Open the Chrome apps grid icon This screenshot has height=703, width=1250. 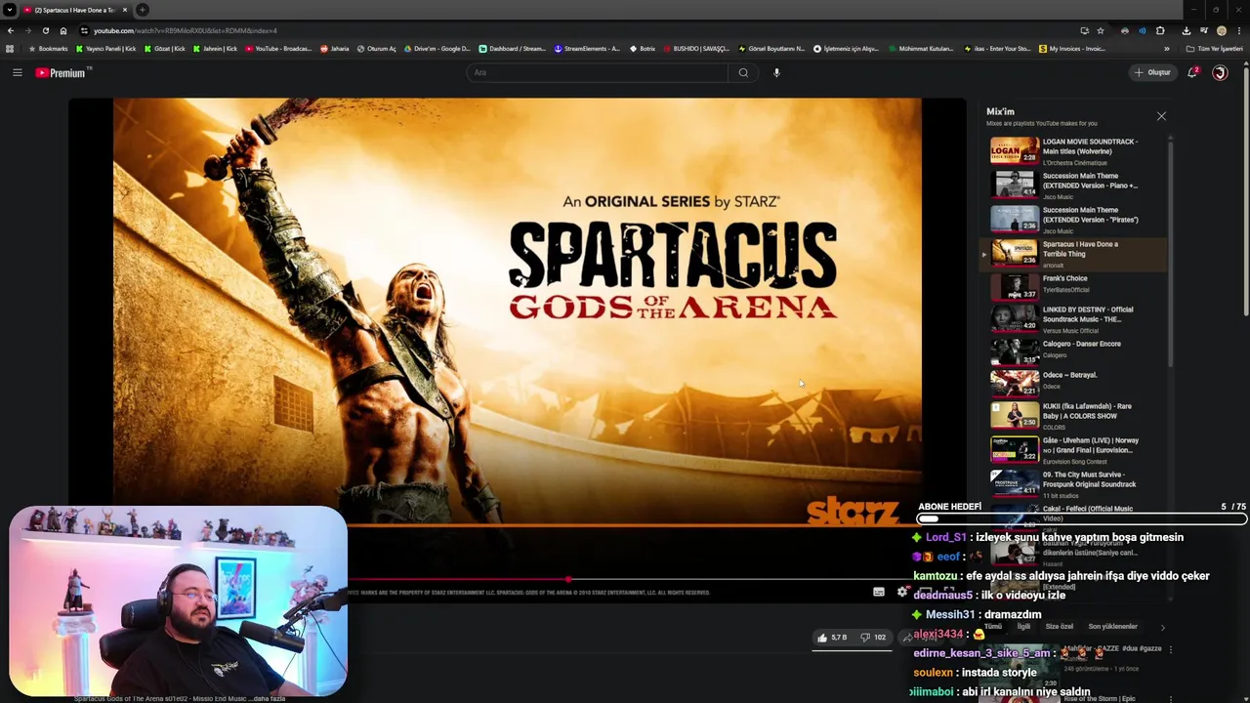(10, 48)
